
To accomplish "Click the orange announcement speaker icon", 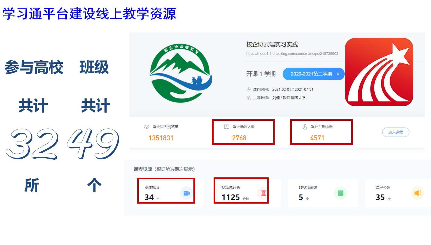I will coord(417,193).
